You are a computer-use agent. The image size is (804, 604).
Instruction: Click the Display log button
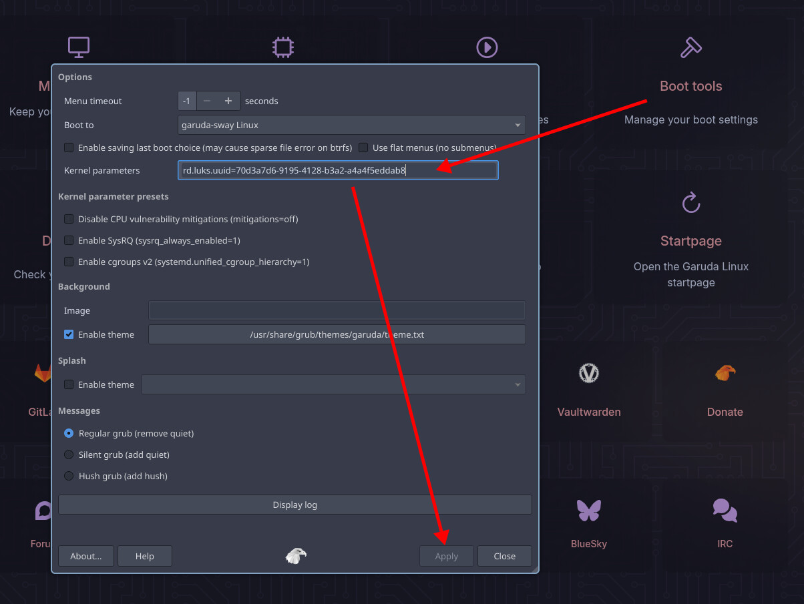pyautogui.click(x=294, y=505)
